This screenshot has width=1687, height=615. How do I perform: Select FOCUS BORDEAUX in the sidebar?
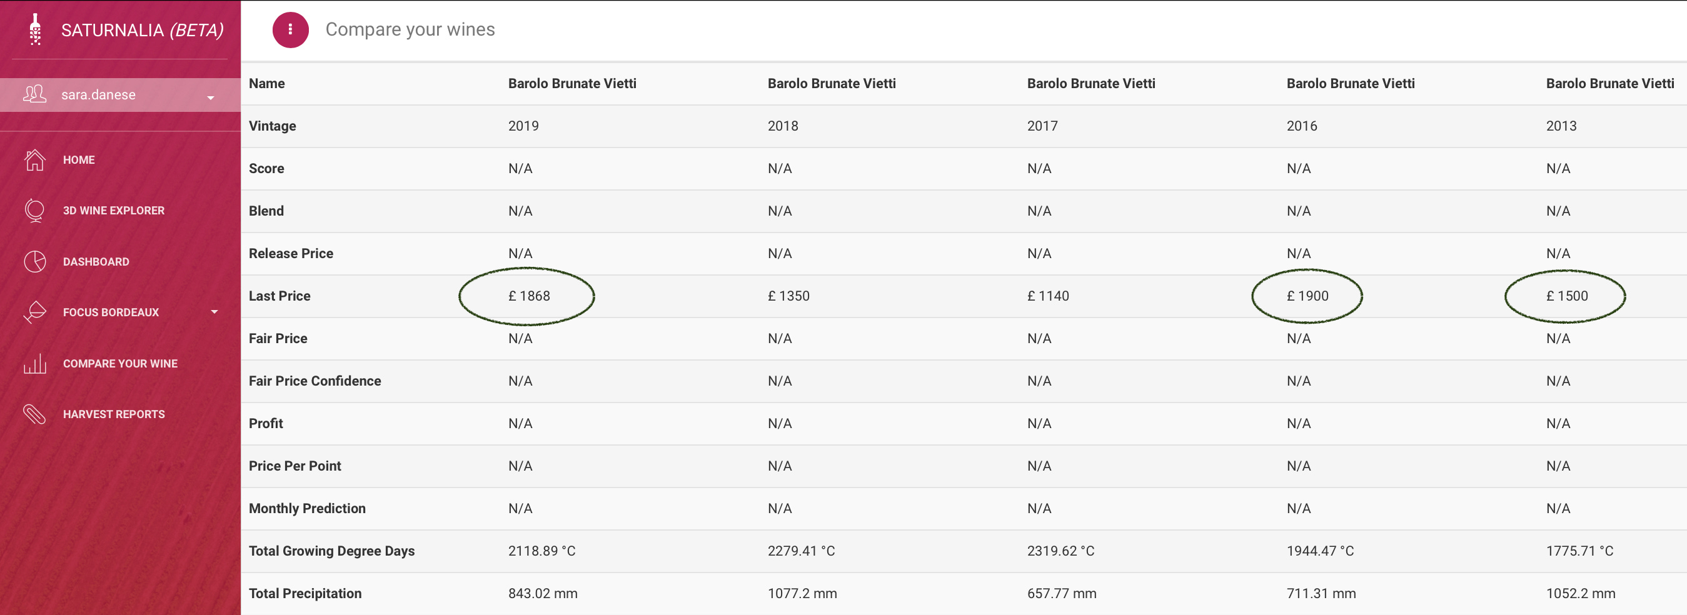point(111,312)
